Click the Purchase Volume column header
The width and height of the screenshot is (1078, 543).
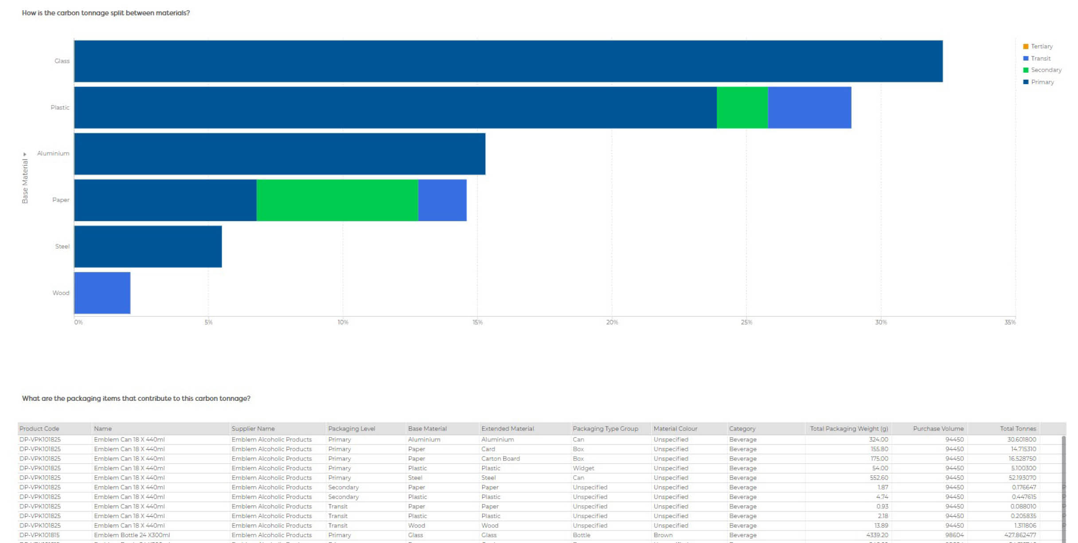click(x=938, y=428)
